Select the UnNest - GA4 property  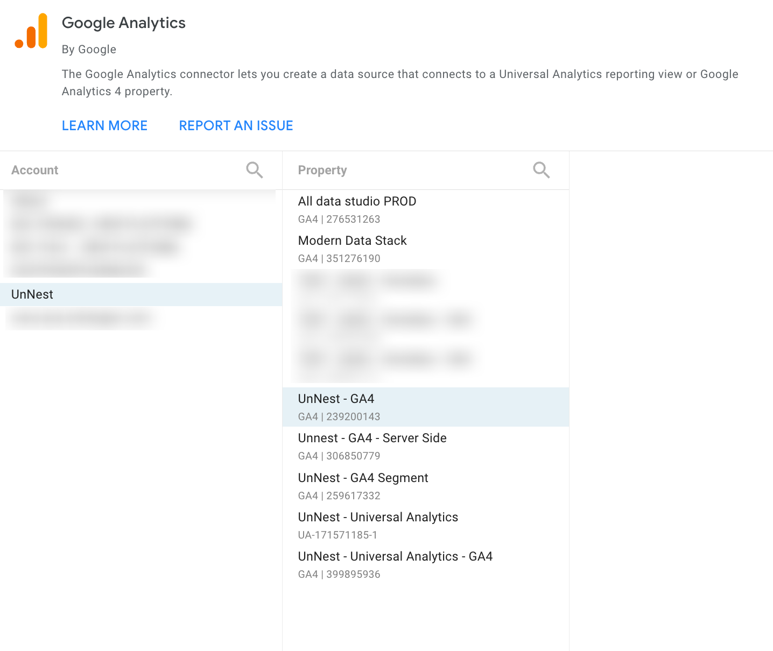coord(426,407)
